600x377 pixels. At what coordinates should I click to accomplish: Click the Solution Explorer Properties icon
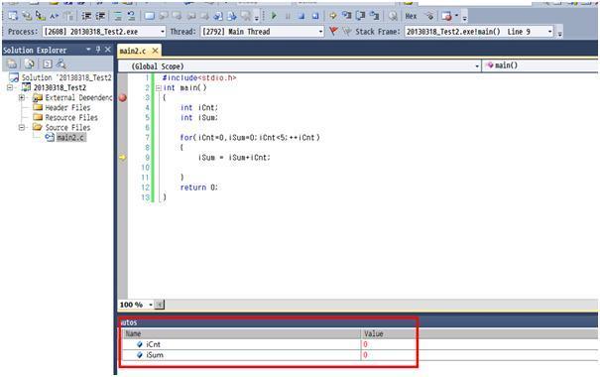(12, 63)
